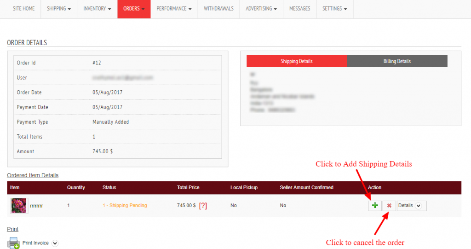Image resolution: width=471 pixels, height=249 pixels.
Task: Click the red X cancel order icon
Action: point(389,206)
